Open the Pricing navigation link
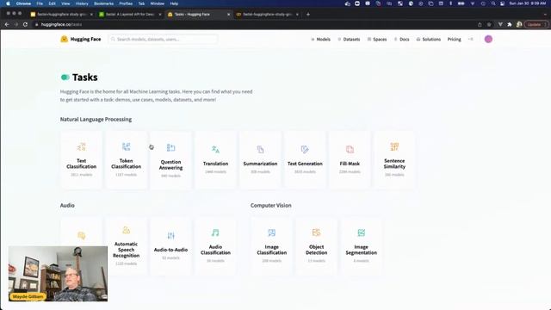Screen dimensions: 551x310 [x=454, y=39]
